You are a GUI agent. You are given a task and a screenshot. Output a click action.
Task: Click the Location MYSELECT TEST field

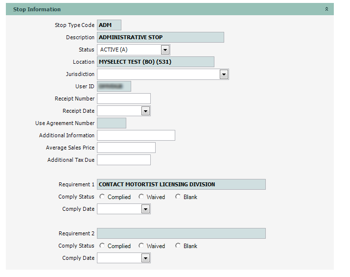pyautogui.click(x=155, y=62)
